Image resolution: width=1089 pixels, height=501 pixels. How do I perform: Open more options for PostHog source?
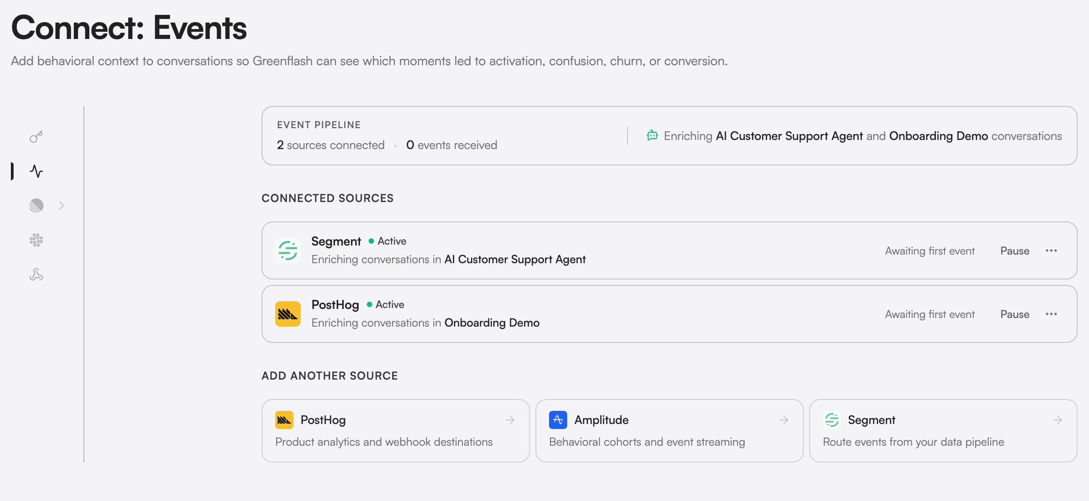pos(1051,314)
